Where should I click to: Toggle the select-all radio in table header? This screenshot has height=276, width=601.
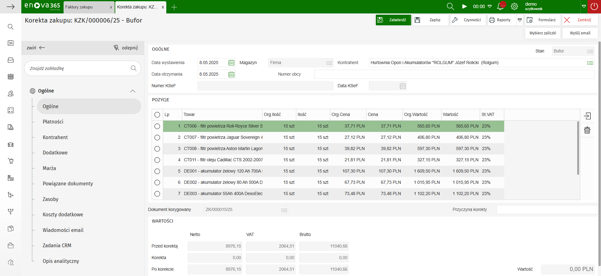157,115
